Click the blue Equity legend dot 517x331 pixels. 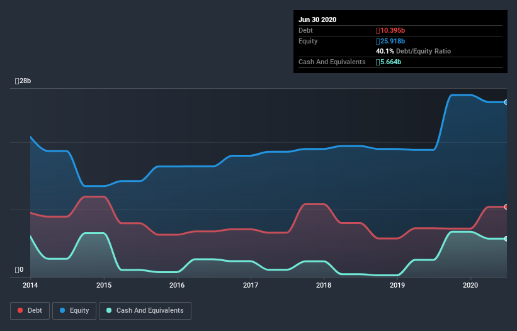[x=62, y=310]
